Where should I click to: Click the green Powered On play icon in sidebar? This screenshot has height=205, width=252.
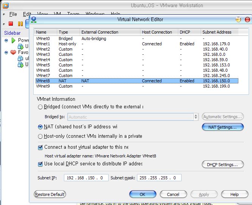14,40
